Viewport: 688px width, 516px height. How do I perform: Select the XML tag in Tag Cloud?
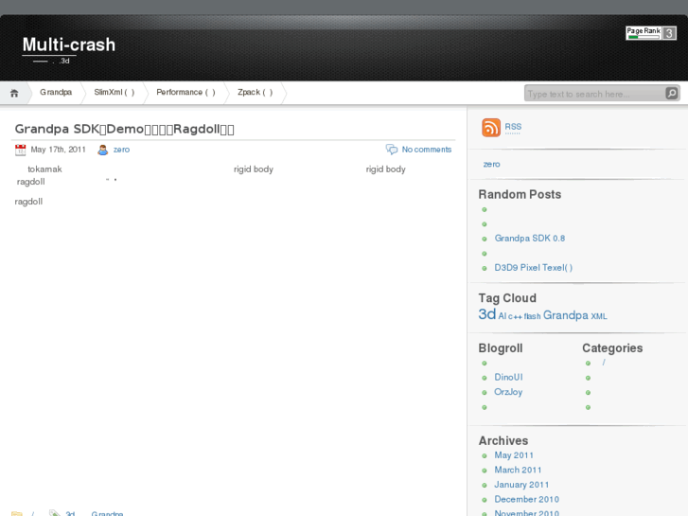pos(599,316)
